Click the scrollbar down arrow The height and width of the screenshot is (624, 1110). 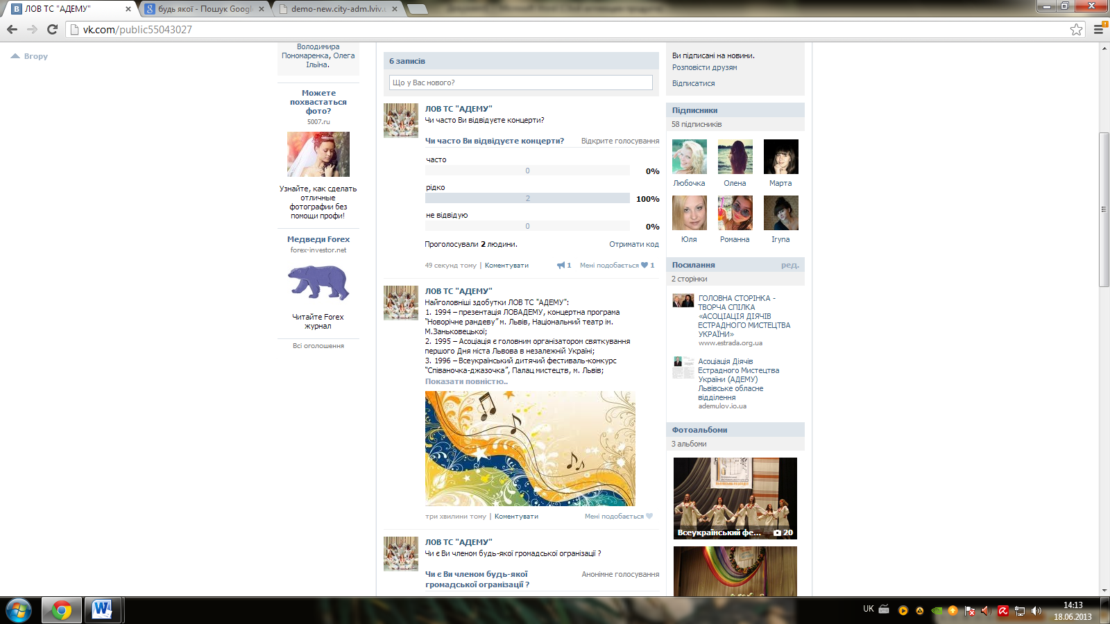1104,591
